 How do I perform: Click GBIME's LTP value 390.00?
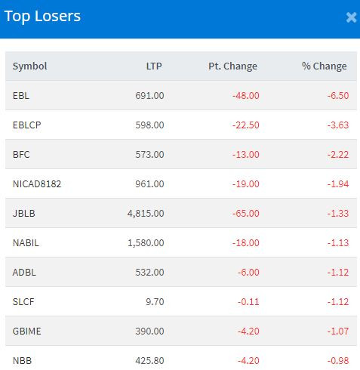(149, 331)
